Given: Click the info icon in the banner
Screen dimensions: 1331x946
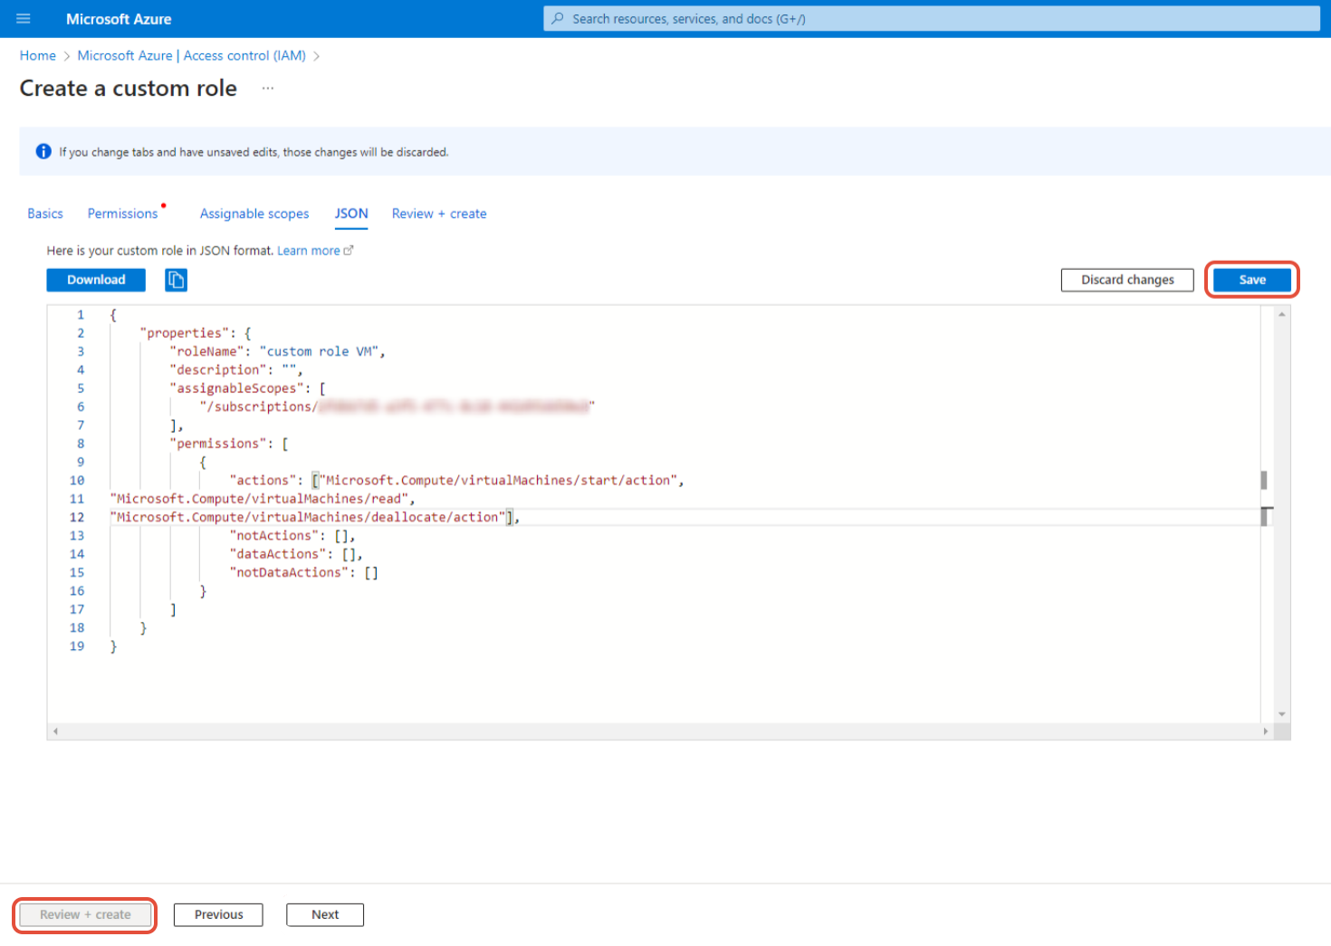Looking at the screenshot, I should [43, 151].
